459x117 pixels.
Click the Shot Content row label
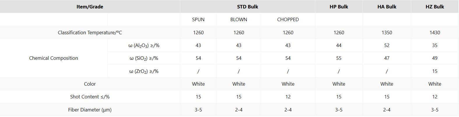(90, 97)
